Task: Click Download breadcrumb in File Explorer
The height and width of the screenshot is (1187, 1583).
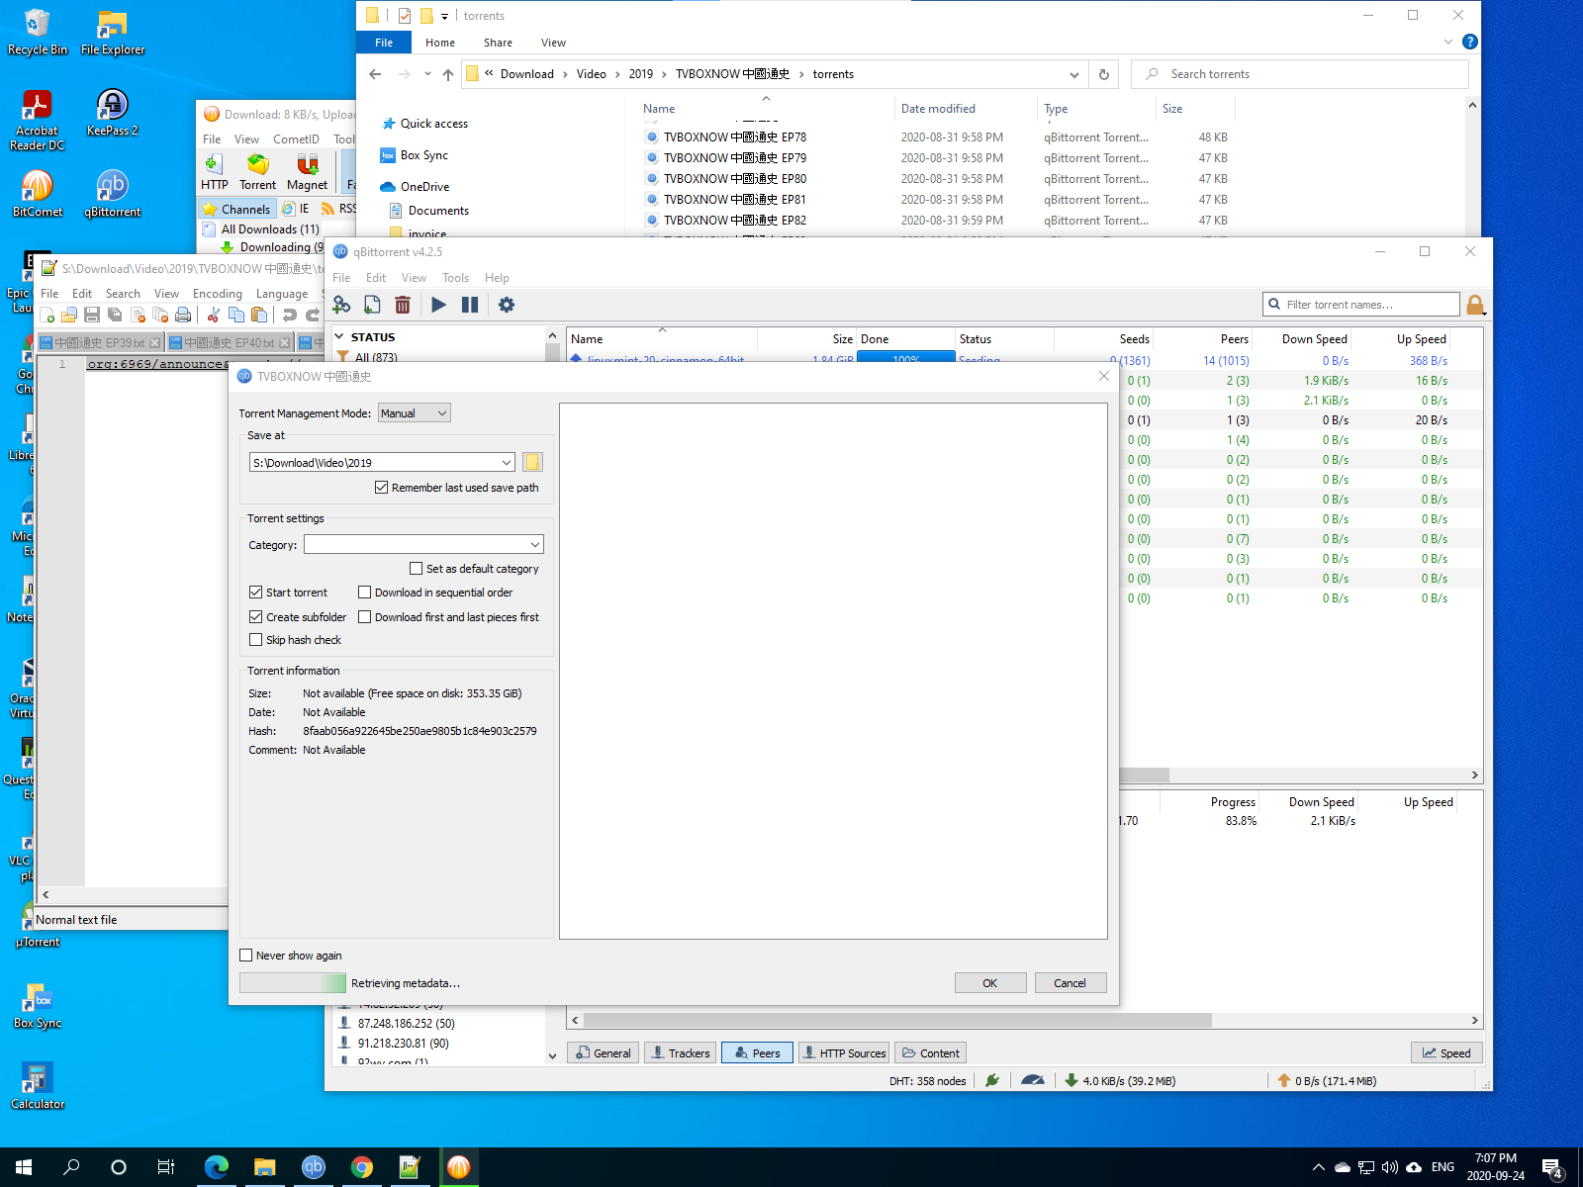Action: pos(526,74)
